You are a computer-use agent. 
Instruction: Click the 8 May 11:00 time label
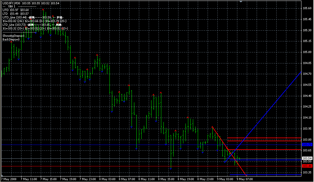pyautogui.click(x=147, y=179)
